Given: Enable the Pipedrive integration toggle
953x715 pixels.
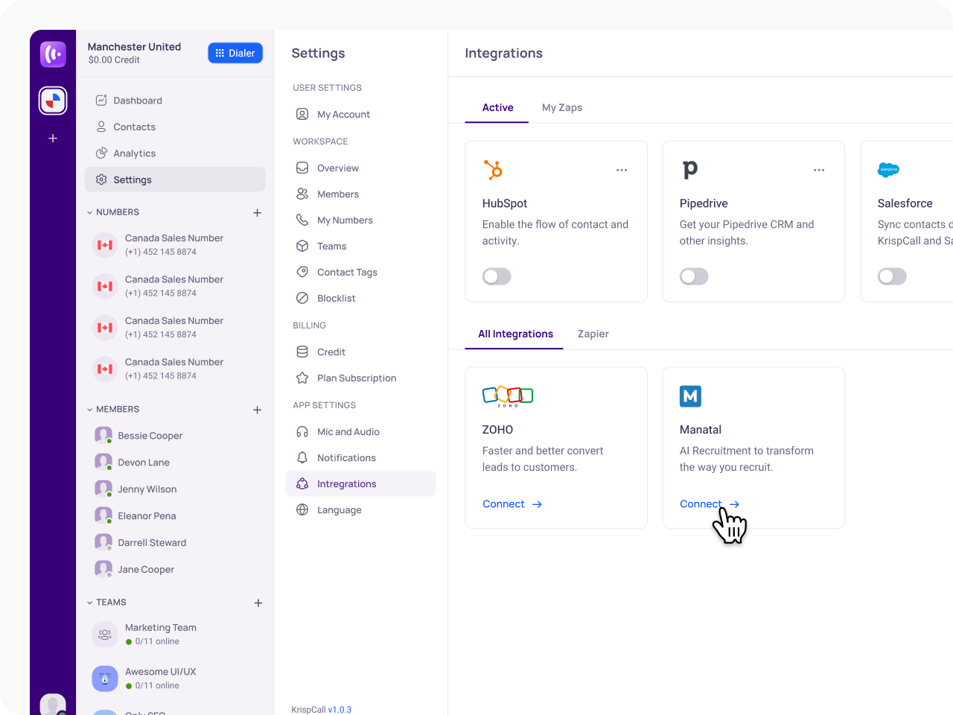Looking at the screenshot, I should pyautogui.click(x=694, y=276).
